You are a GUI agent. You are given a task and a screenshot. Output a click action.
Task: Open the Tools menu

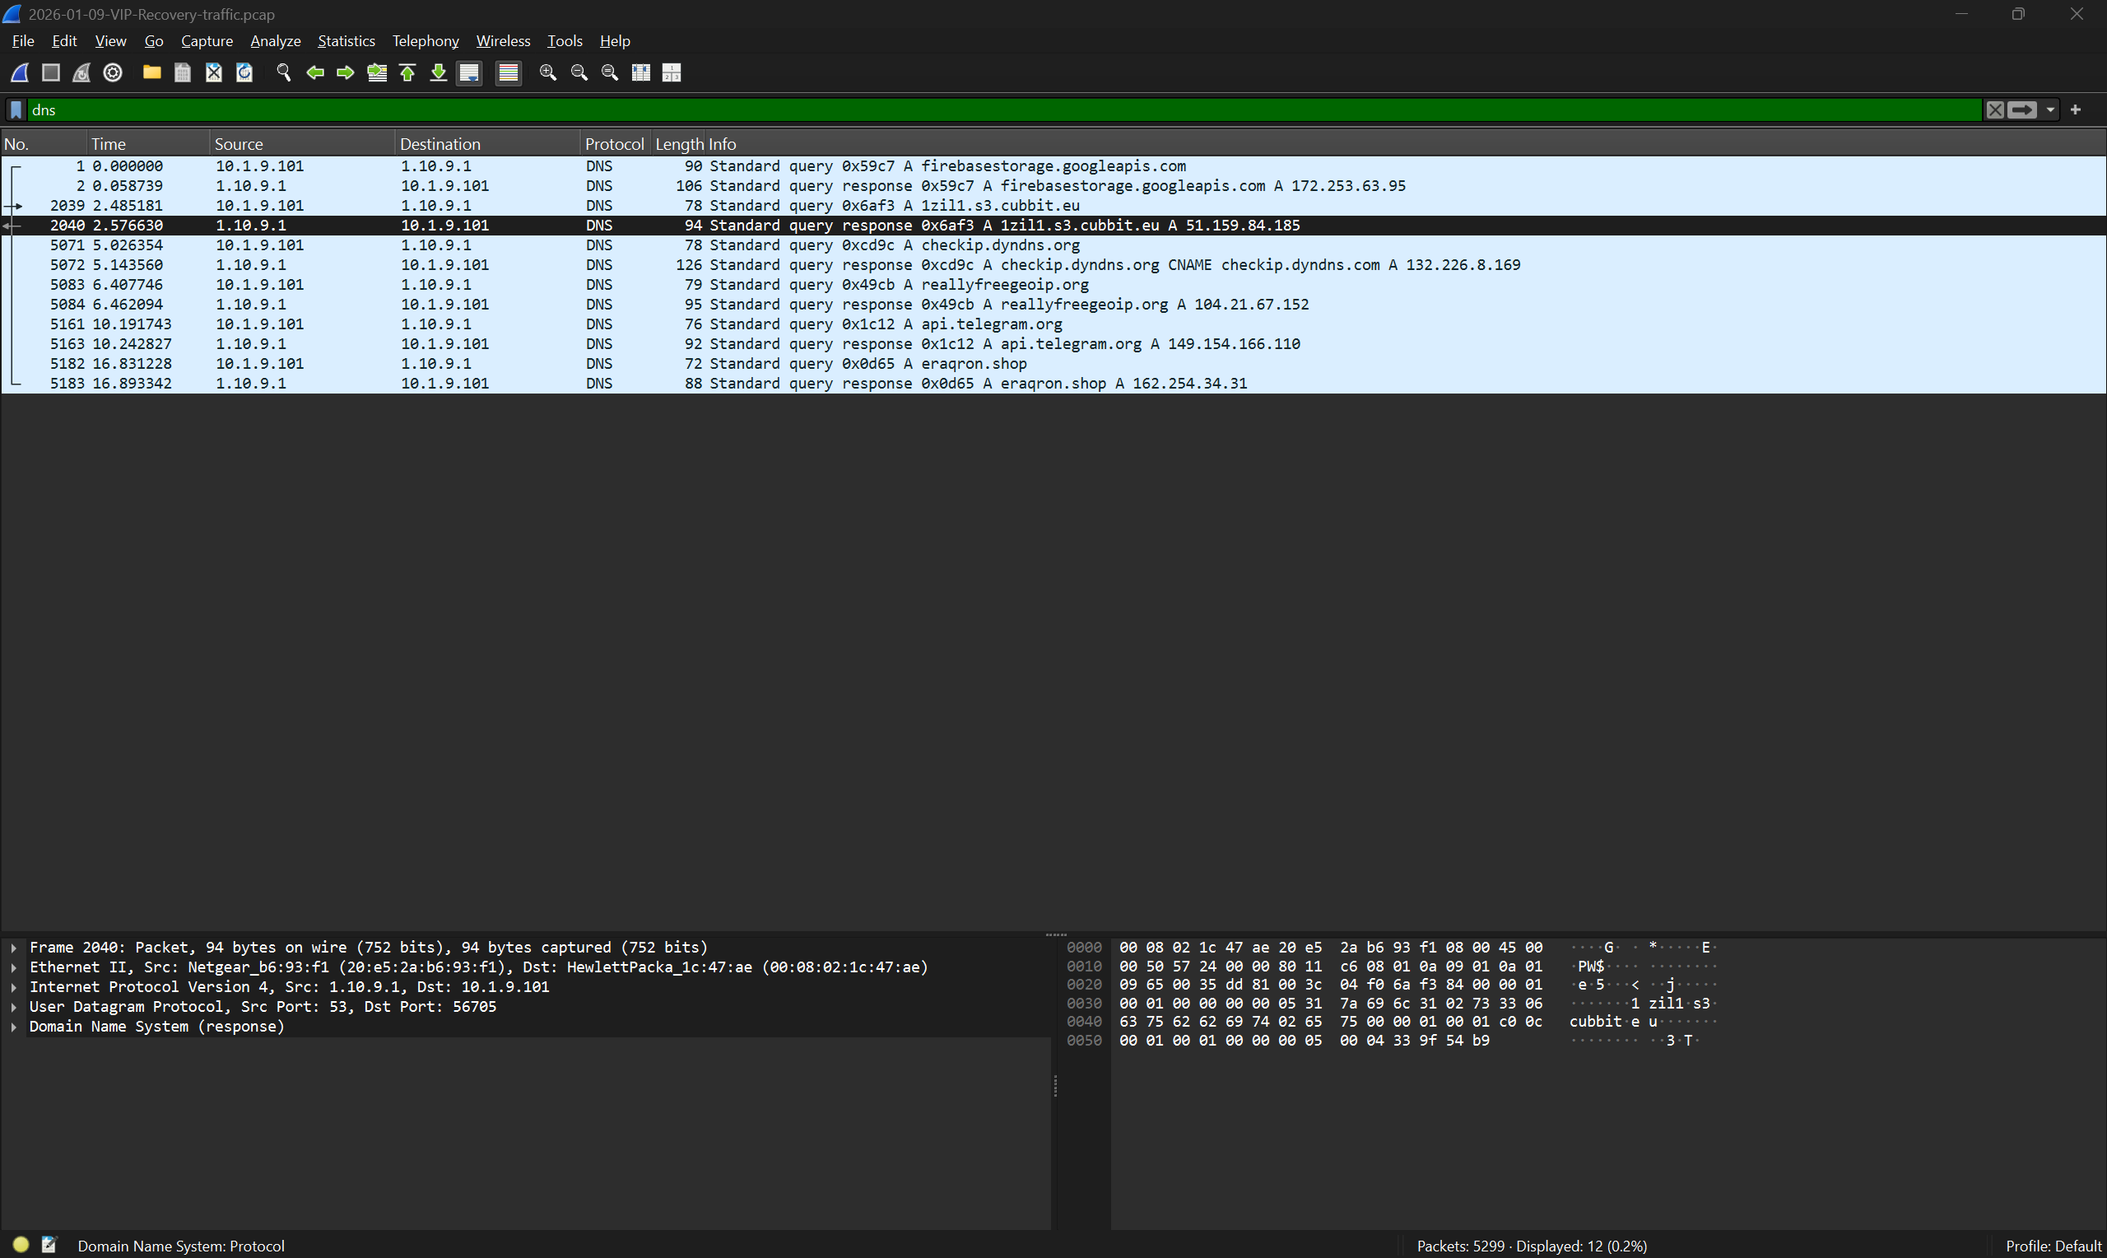pyautogui.click(x=565, y=40)
